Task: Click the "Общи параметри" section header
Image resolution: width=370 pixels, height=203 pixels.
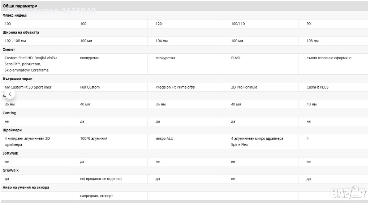Action: point(20,6)
